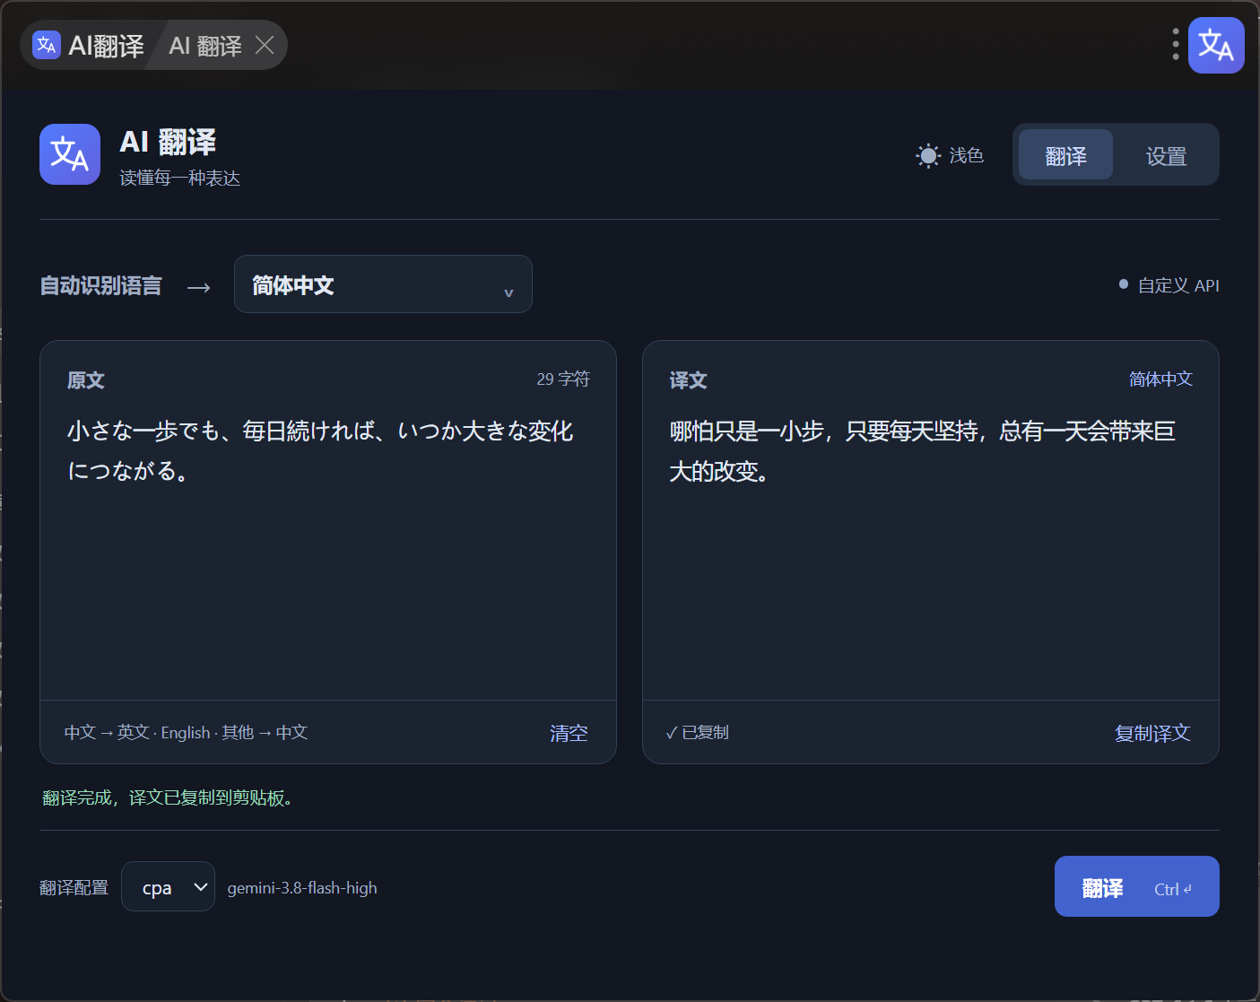The width and height of the screenshot is (1260, 1002).
Task: Open the three-dot menu in the title bar
Action: (1176, 44)
